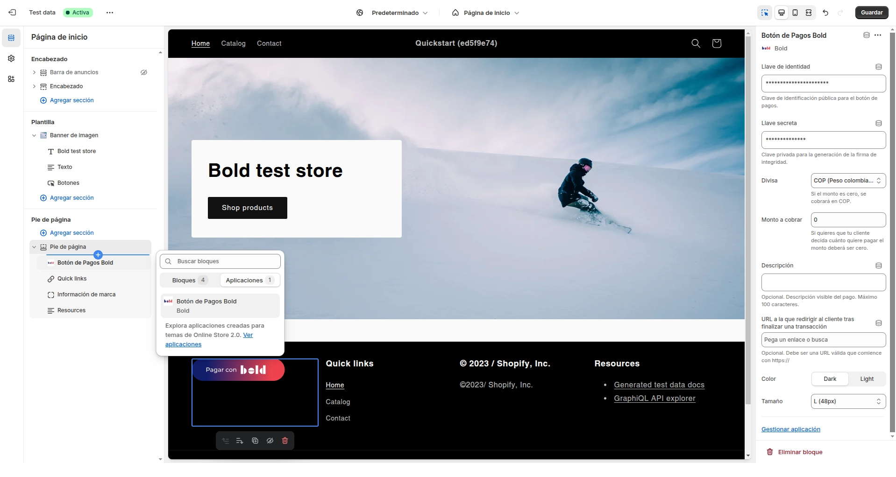The height and width of the screenshot is (477, 896).
Task: Click the Monto a cobrar input field
Action: [x=848, y=220]
